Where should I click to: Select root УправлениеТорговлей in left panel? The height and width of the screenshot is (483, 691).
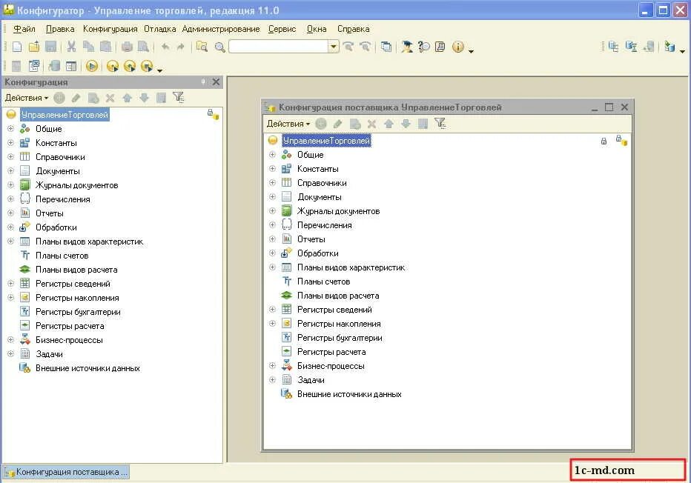(65, 115)
